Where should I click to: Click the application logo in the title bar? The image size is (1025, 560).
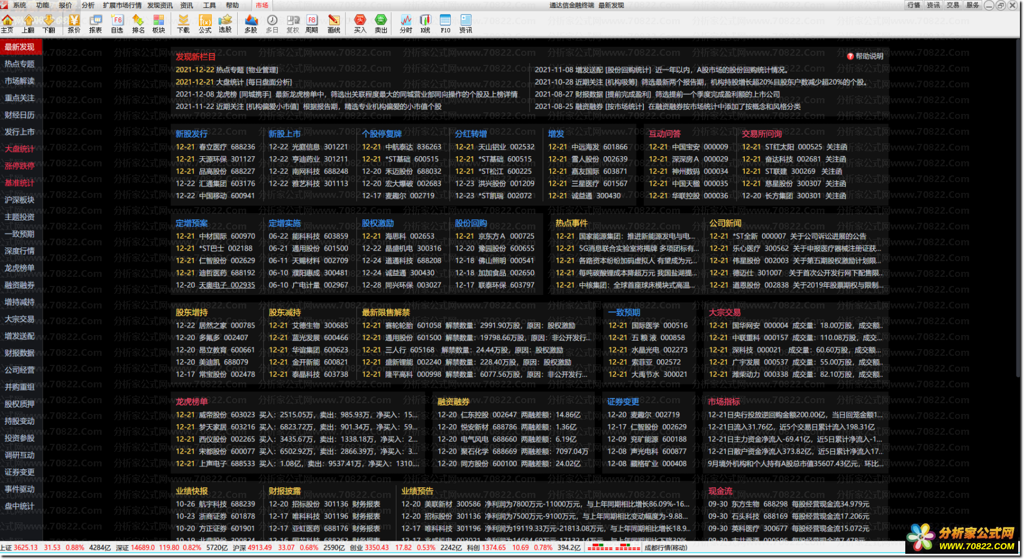(5, 5)
